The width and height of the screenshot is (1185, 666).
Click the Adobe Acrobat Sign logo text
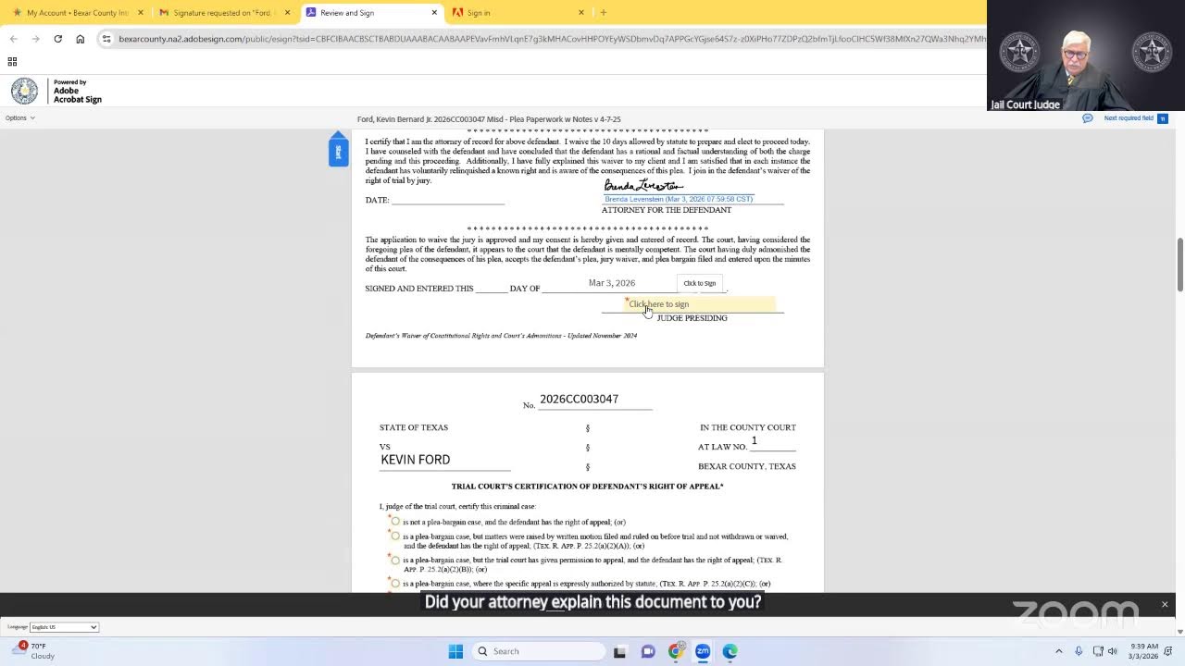pos(77,91)
